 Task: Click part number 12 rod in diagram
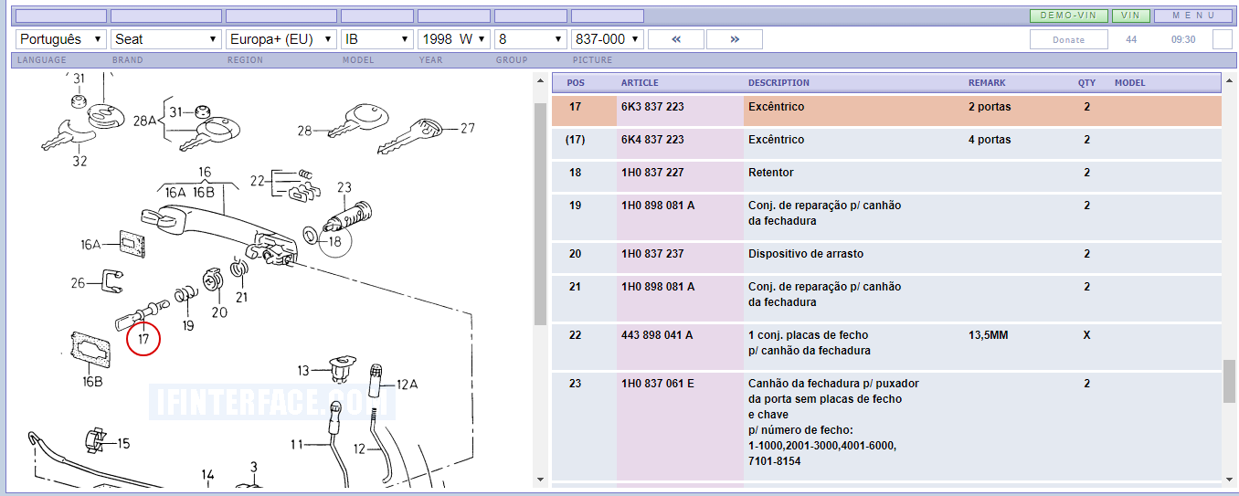coord(359,449)
